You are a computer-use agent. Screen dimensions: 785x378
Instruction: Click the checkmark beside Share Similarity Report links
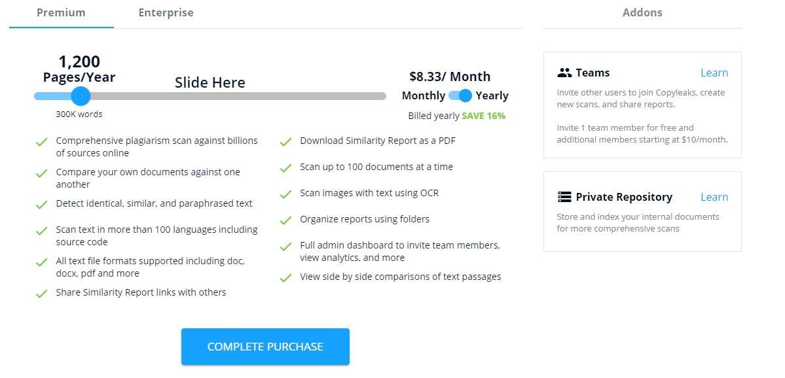(x=41, y=292)
